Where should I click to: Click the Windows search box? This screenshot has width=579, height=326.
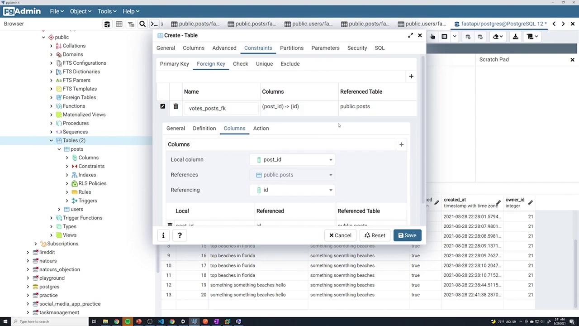point(50,321)
